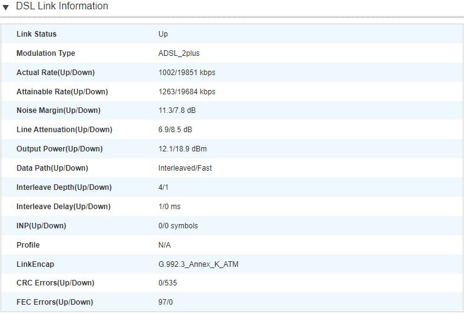Collapse the DSL Link Information section
Screen dimensions: 464x314
(x=6, y=7)
